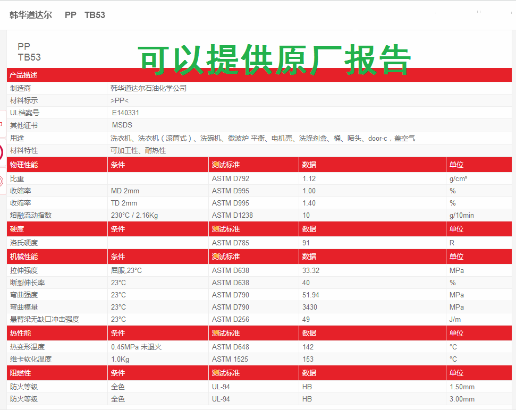Click the 硬度 section header
This screenshot has width=516, height=410.
point(17,229)
